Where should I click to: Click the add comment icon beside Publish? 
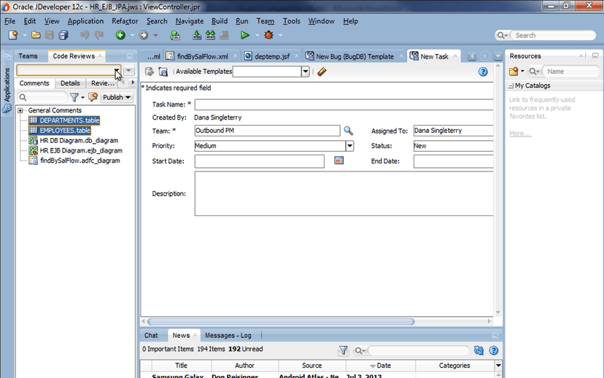(x=93, y=97)
